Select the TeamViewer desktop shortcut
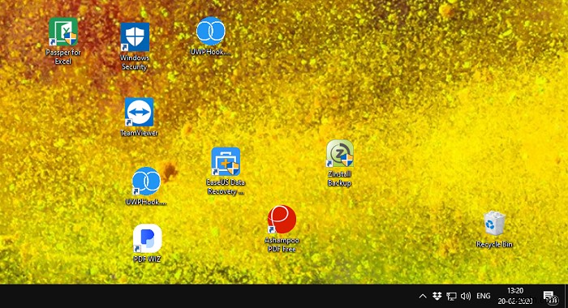This screenshot has height=308, width=568. [x=139, y=117]
